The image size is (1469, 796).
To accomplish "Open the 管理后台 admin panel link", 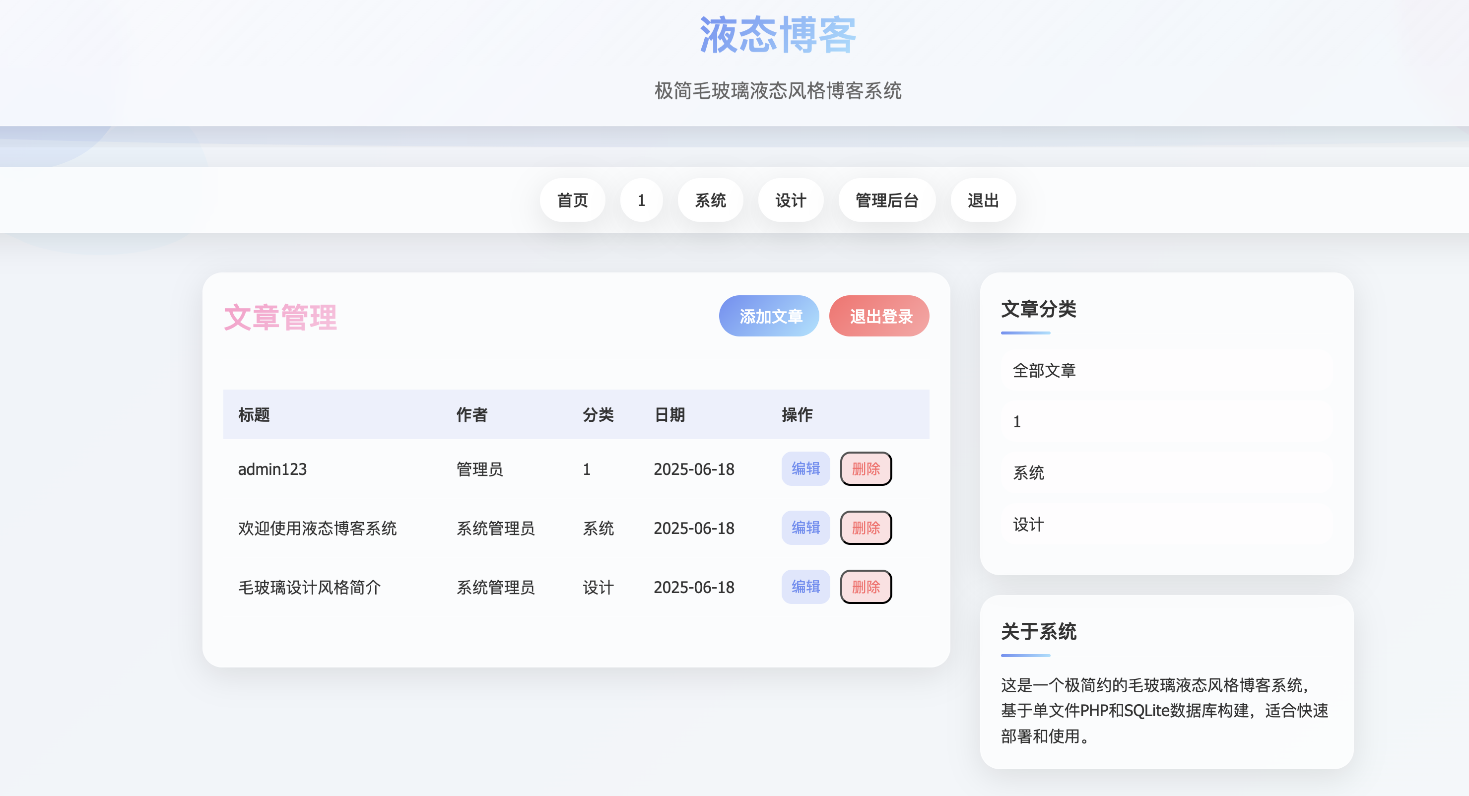I will (886, 200).
